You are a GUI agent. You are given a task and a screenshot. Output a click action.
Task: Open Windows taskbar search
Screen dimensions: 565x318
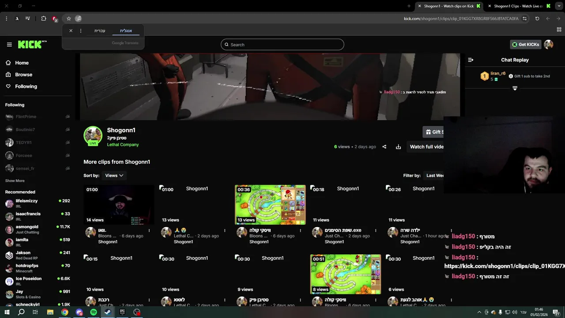(21, 312)
